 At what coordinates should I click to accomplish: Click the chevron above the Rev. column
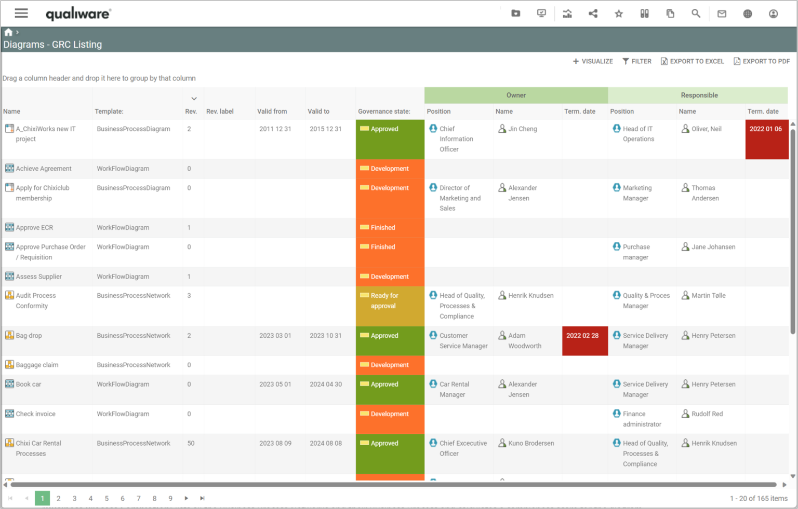pos(193,98)
